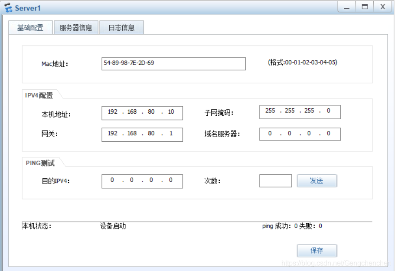Click the Server1 app icon in the title bar
The image size is (395, 271).
point(8,7)
